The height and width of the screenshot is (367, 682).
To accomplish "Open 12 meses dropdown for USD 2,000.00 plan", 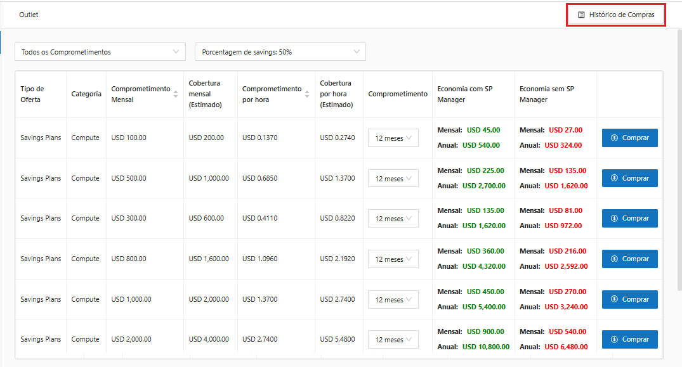I will 393,340.
